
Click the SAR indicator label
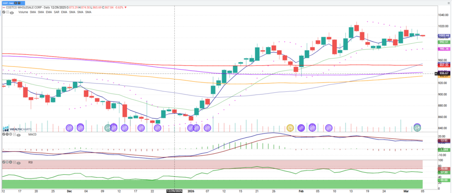(x=56, y=12)
